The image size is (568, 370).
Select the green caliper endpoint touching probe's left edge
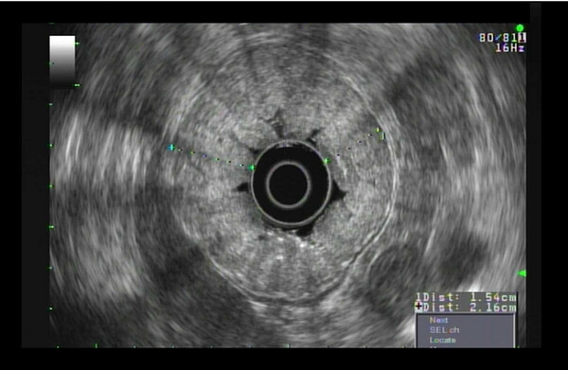[252, 167]
